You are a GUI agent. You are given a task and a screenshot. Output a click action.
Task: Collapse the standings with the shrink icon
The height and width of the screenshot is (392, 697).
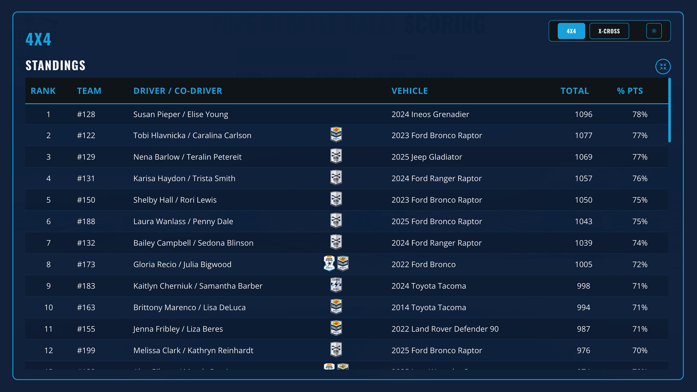coord(663,67)
